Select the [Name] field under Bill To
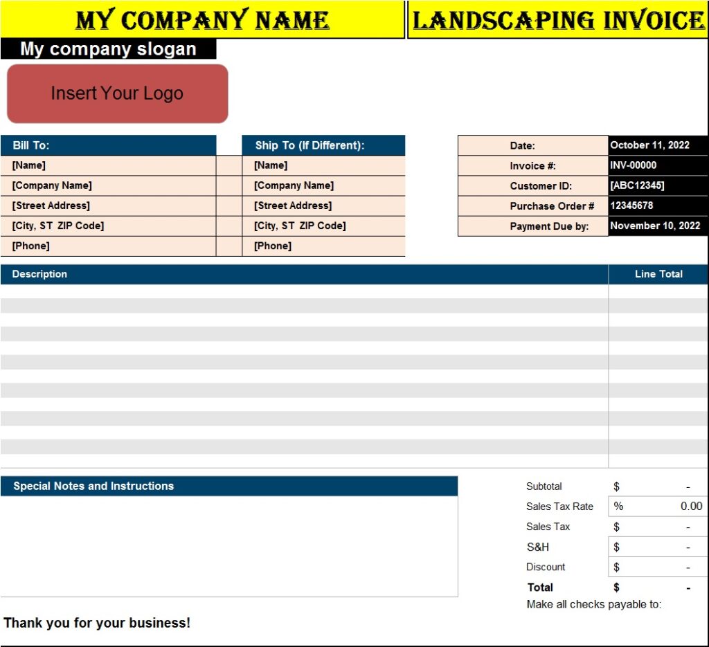 pos(109,165)
